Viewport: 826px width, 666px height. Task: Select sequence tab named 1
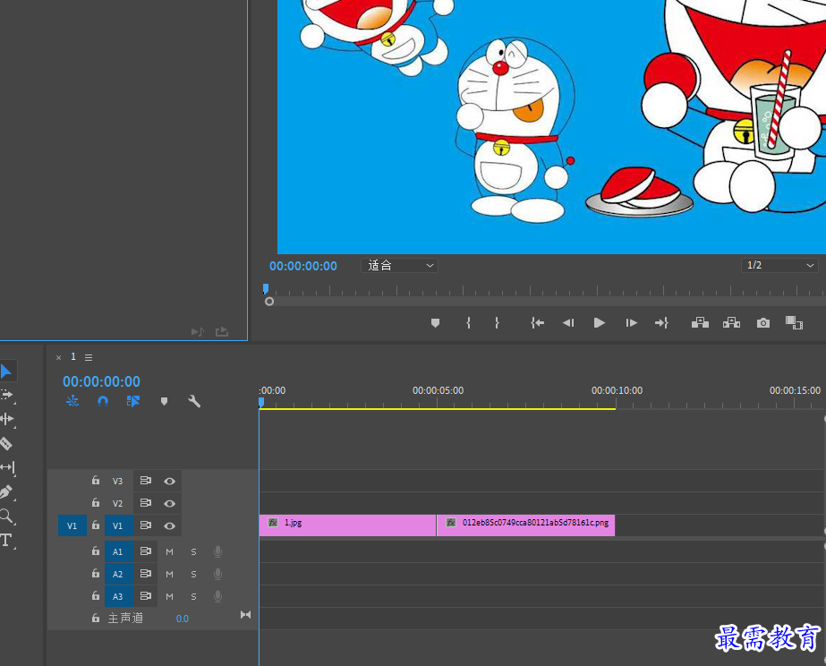click(73, 356)
